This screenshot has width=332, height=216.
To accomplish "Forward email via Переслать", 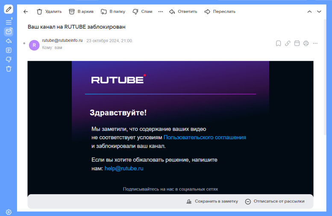I will (x=220, y=12).
